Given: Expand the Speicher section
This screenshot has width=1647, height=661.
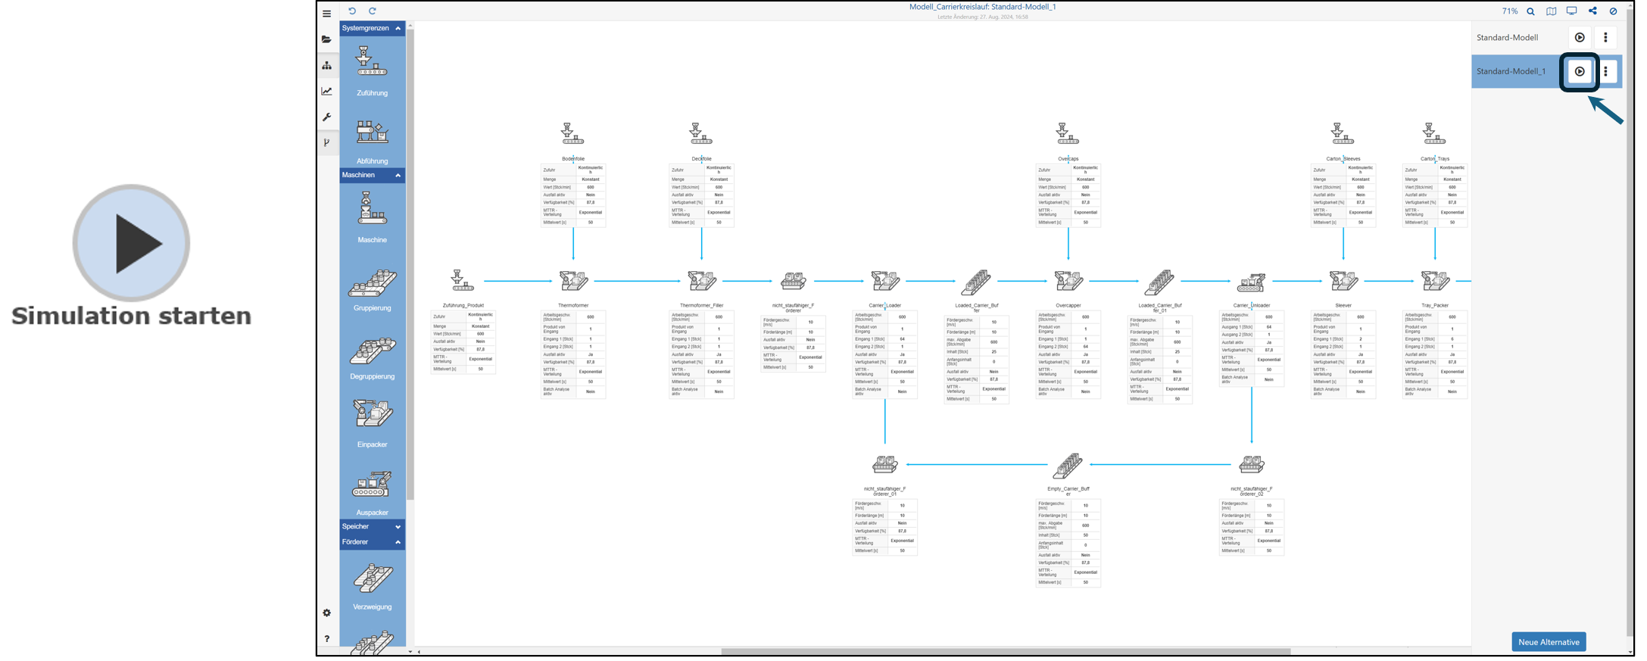Looking at the screenshot, I should (398, 527).
